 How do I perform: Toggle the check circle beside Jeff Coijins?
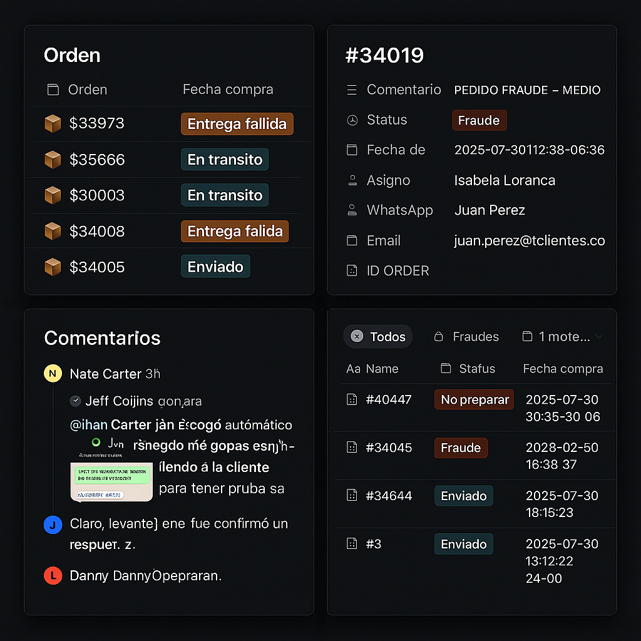click(76, 401)
